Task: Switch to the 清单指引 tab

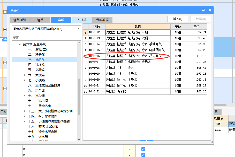Action: pyautogui.click(x=20, y=20)
